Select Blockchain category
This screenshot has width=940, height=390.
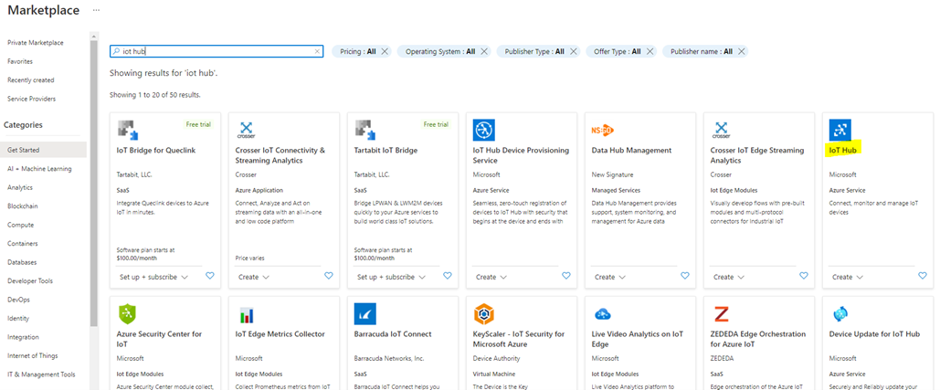click(x=22, y=206)
